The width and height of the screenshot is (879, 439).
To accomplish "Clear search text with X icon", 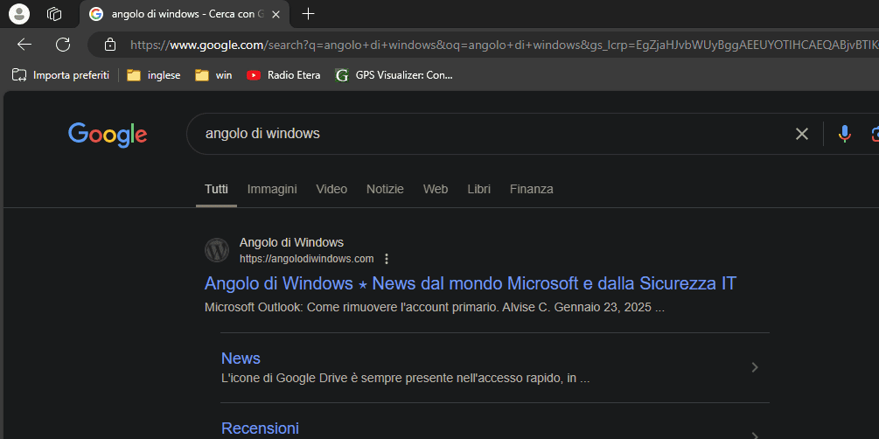I will click(801, 134).
